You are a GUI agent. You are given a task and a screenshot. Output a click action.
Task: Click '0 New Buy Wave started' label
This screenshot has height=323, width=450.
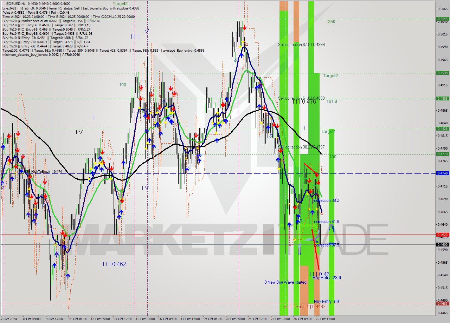tap(285, 282)
